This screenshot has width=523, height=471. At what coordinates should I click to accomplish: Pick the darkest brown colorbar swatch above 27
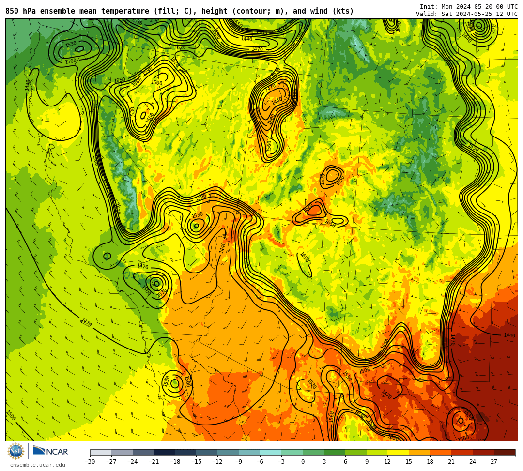pyautogui.click(x=505, y=452)
